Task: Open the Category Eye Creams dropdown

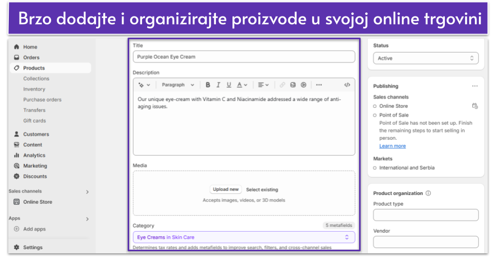Action: 244,237
